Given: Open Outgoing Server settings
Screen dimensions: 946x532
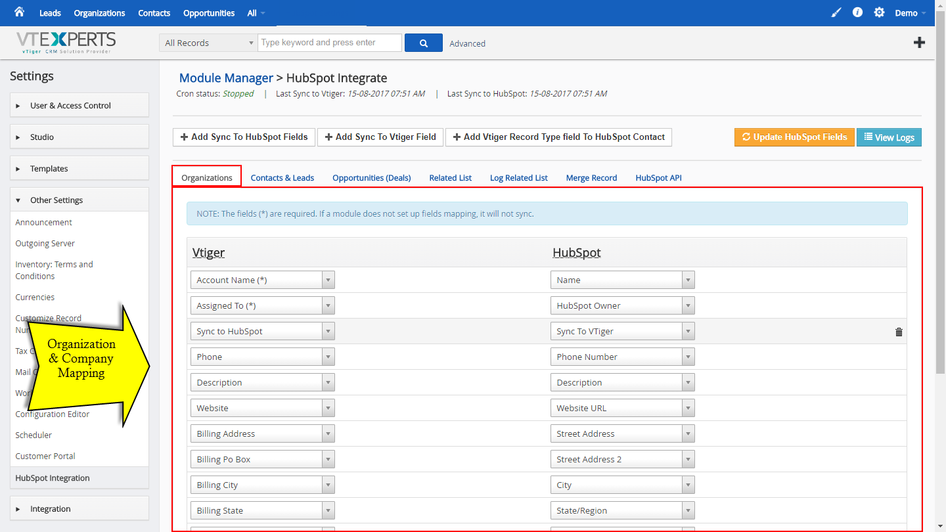Looking at the screenshot, I should pyautogui.click(x=45, y=244).
